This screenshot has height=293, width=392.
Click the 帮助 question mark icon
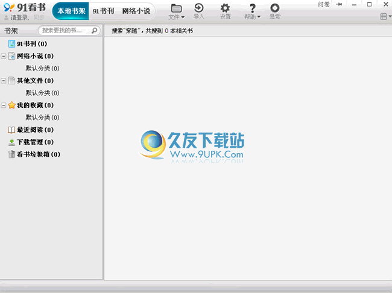click(x=253, y=8)
